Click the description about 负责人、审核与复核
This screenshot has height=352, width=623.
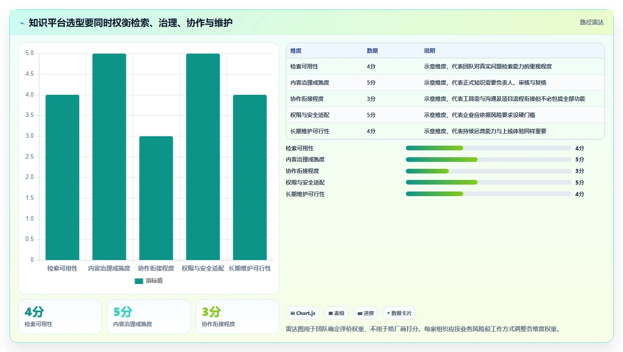pos(485,83)
